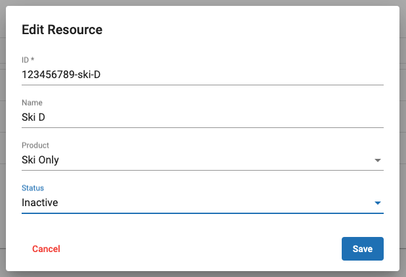Screen dimensions: 406x277
Task: Click empty space between Cancel and Save
Action: [x=197, y=249]
